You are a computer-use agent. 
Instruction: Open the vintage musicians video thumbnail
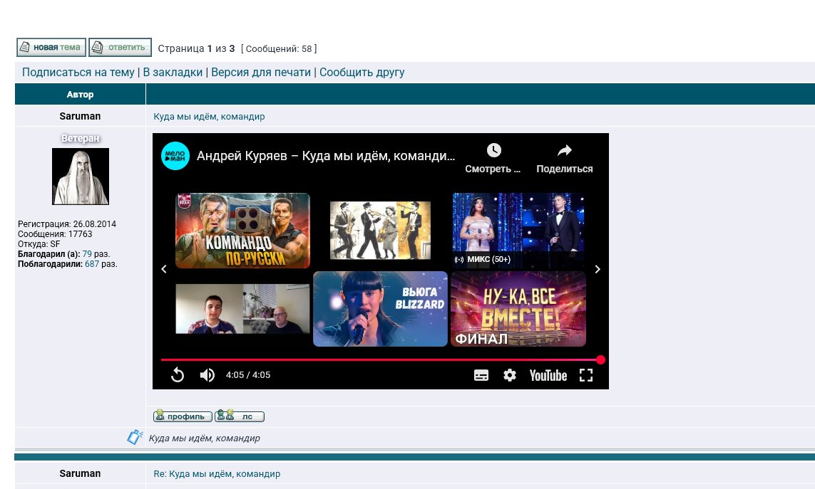381,231
